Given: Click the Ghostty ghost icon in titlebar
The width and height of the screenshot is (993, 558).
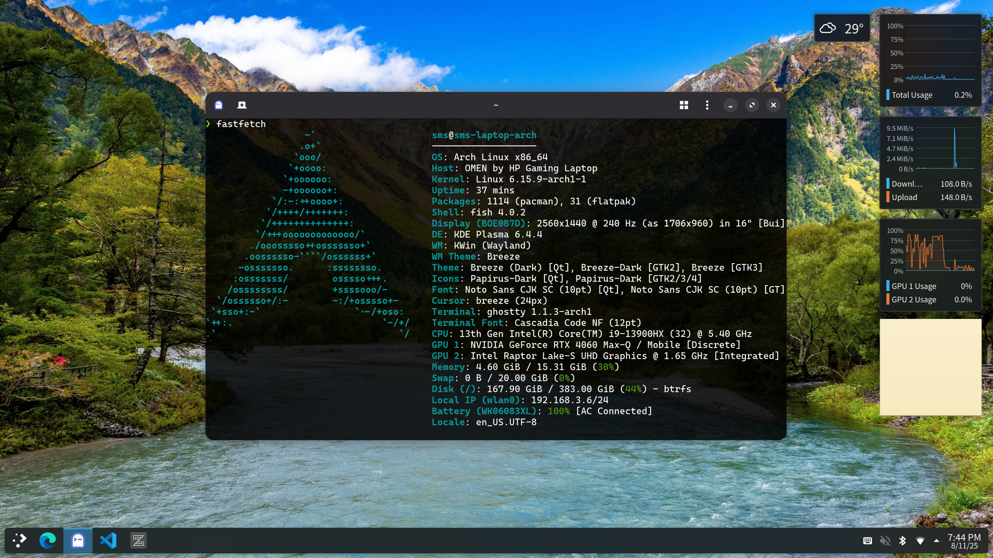Looking at the screenshot, I should click(x=218, y=105).
